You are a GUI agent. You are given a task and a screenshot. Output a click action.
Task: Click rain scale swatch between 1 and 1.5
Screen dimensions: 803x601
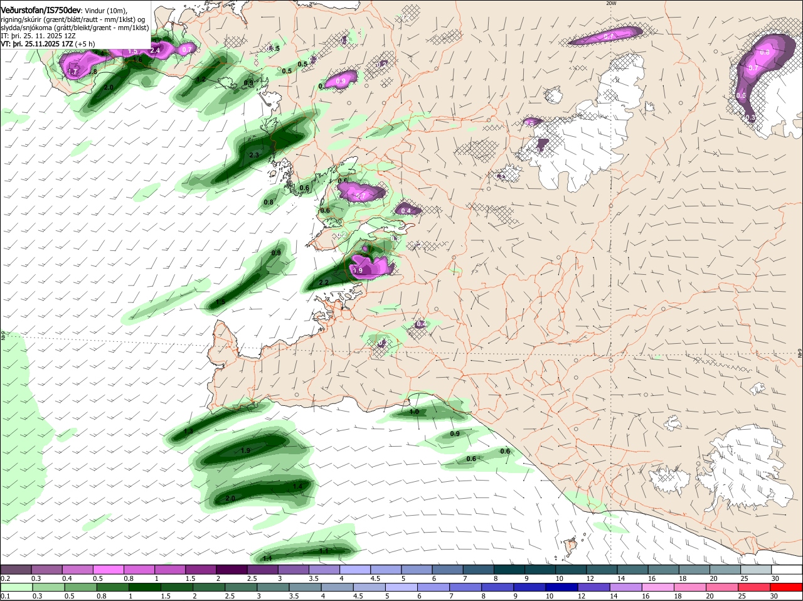click(144, 587)
